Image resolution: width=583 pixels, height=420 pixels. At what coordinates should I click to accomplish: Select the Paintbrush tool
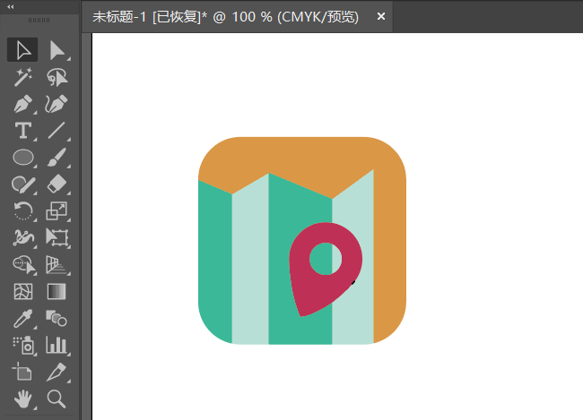pyautogui.click(x=57, y=158)
